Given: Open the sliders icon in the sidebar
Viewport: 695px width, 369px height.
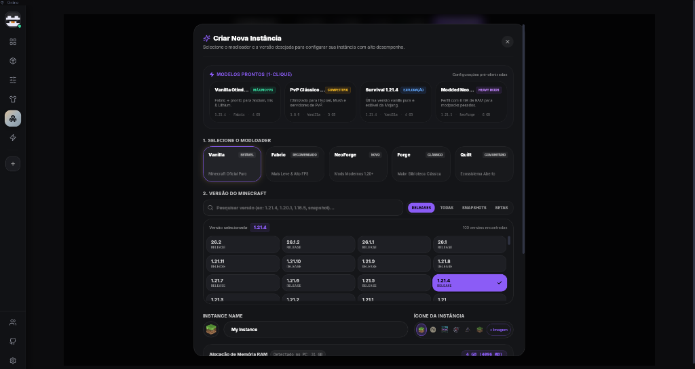Looking at the screenshot, I should pos(13,80).
